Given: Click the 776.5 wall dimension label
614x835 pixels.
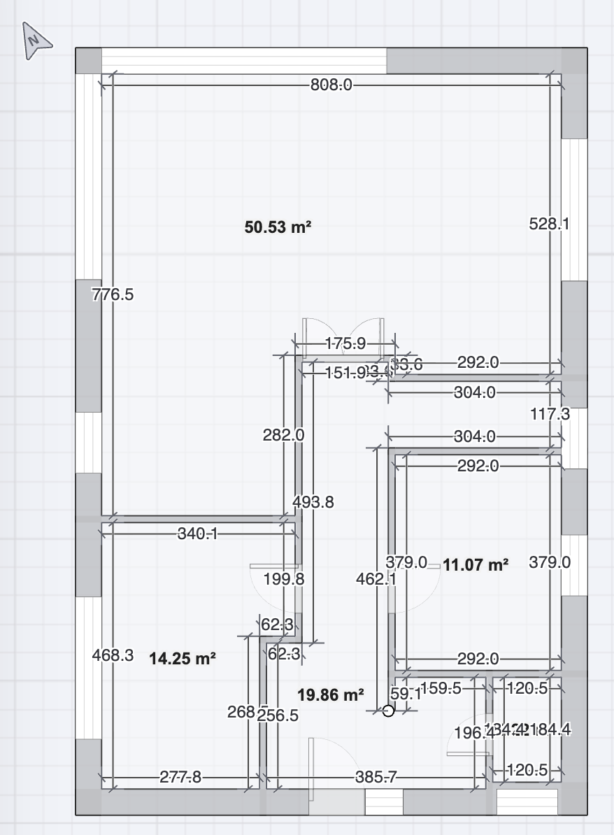Looking at the screenshot, I should click(x=113, y=294).
